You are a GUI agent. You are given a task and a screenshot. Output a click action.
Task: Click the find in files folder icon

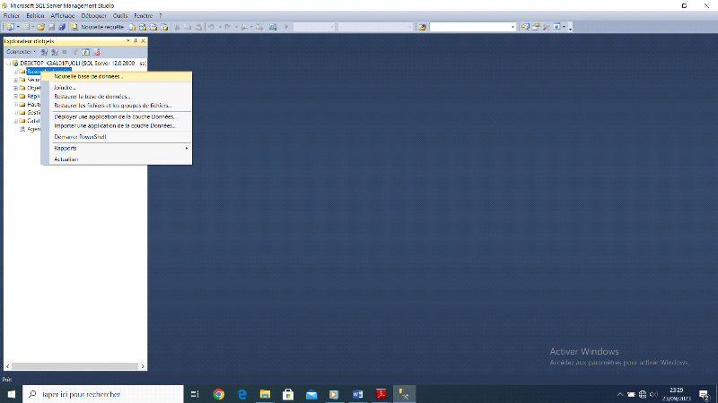(422, 27)
